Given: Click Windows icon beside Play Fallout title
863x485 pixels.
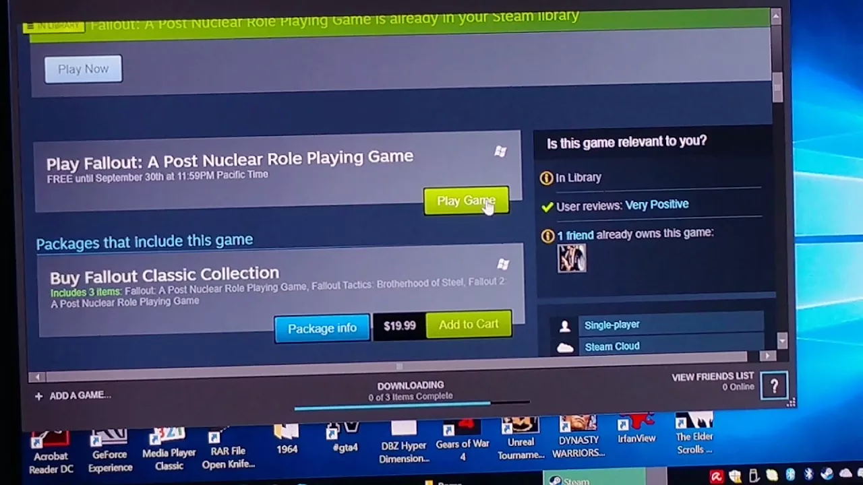Looking at the screenshot, I should click(500, 152).
